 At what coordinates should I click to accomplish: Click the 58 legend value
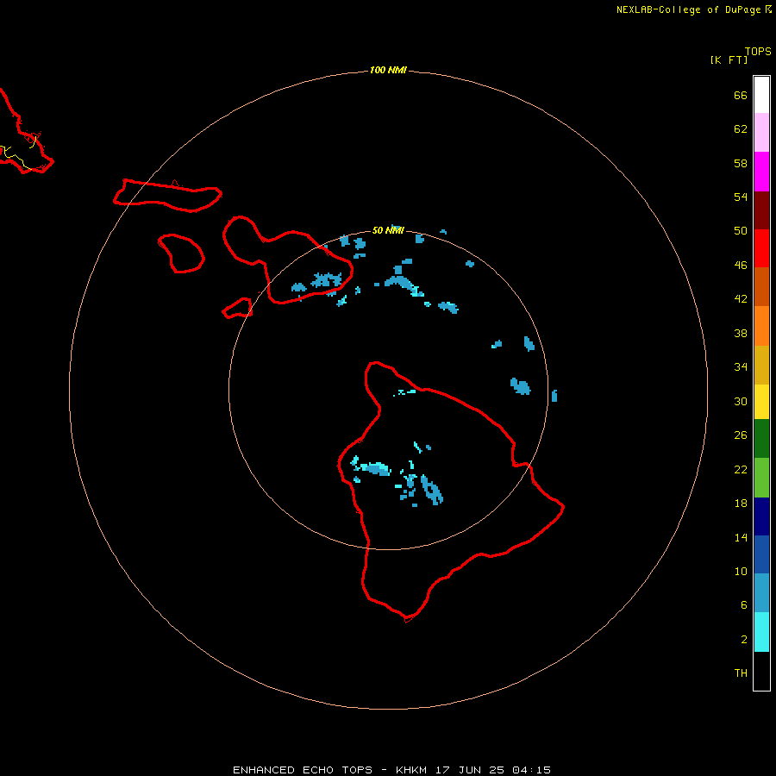click(x=741, y=163)
